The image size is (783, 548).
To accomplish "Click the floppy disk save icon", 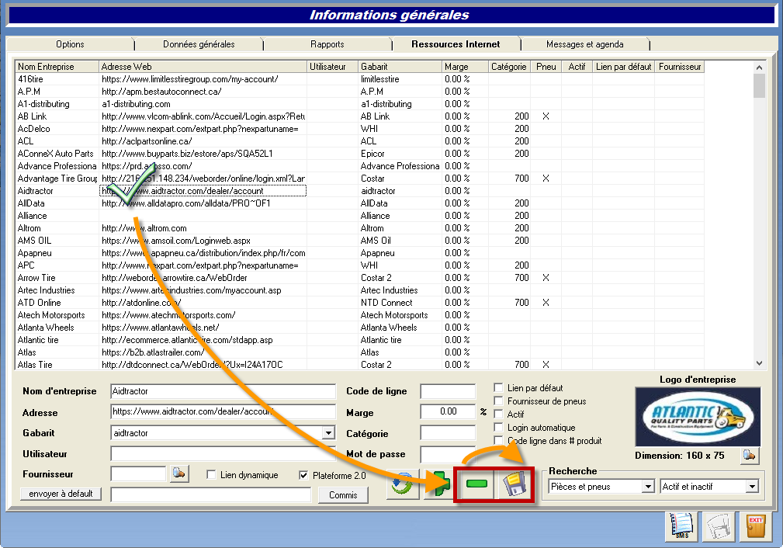I will tap(514, 484).
